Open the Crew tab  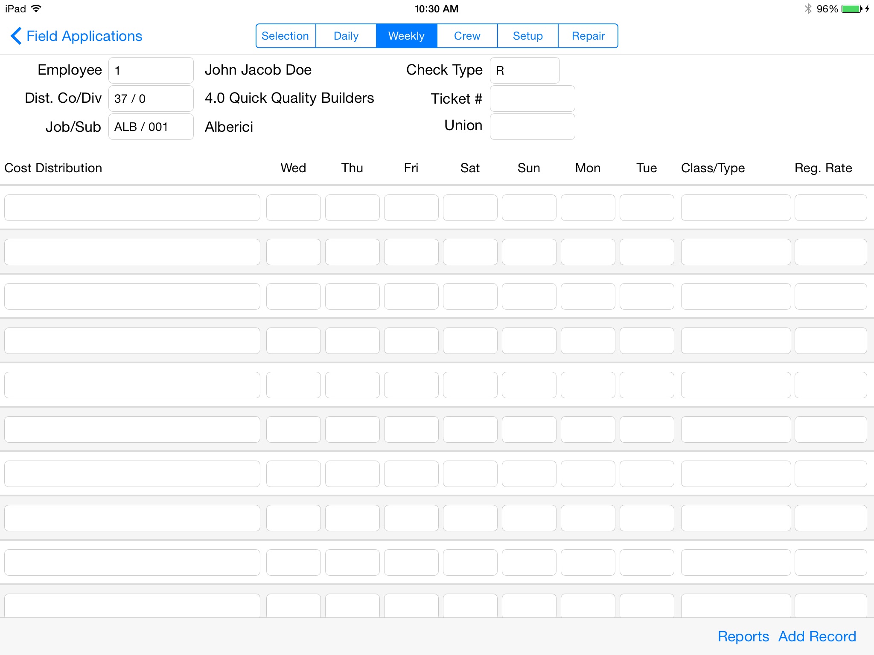coord(466,36)
